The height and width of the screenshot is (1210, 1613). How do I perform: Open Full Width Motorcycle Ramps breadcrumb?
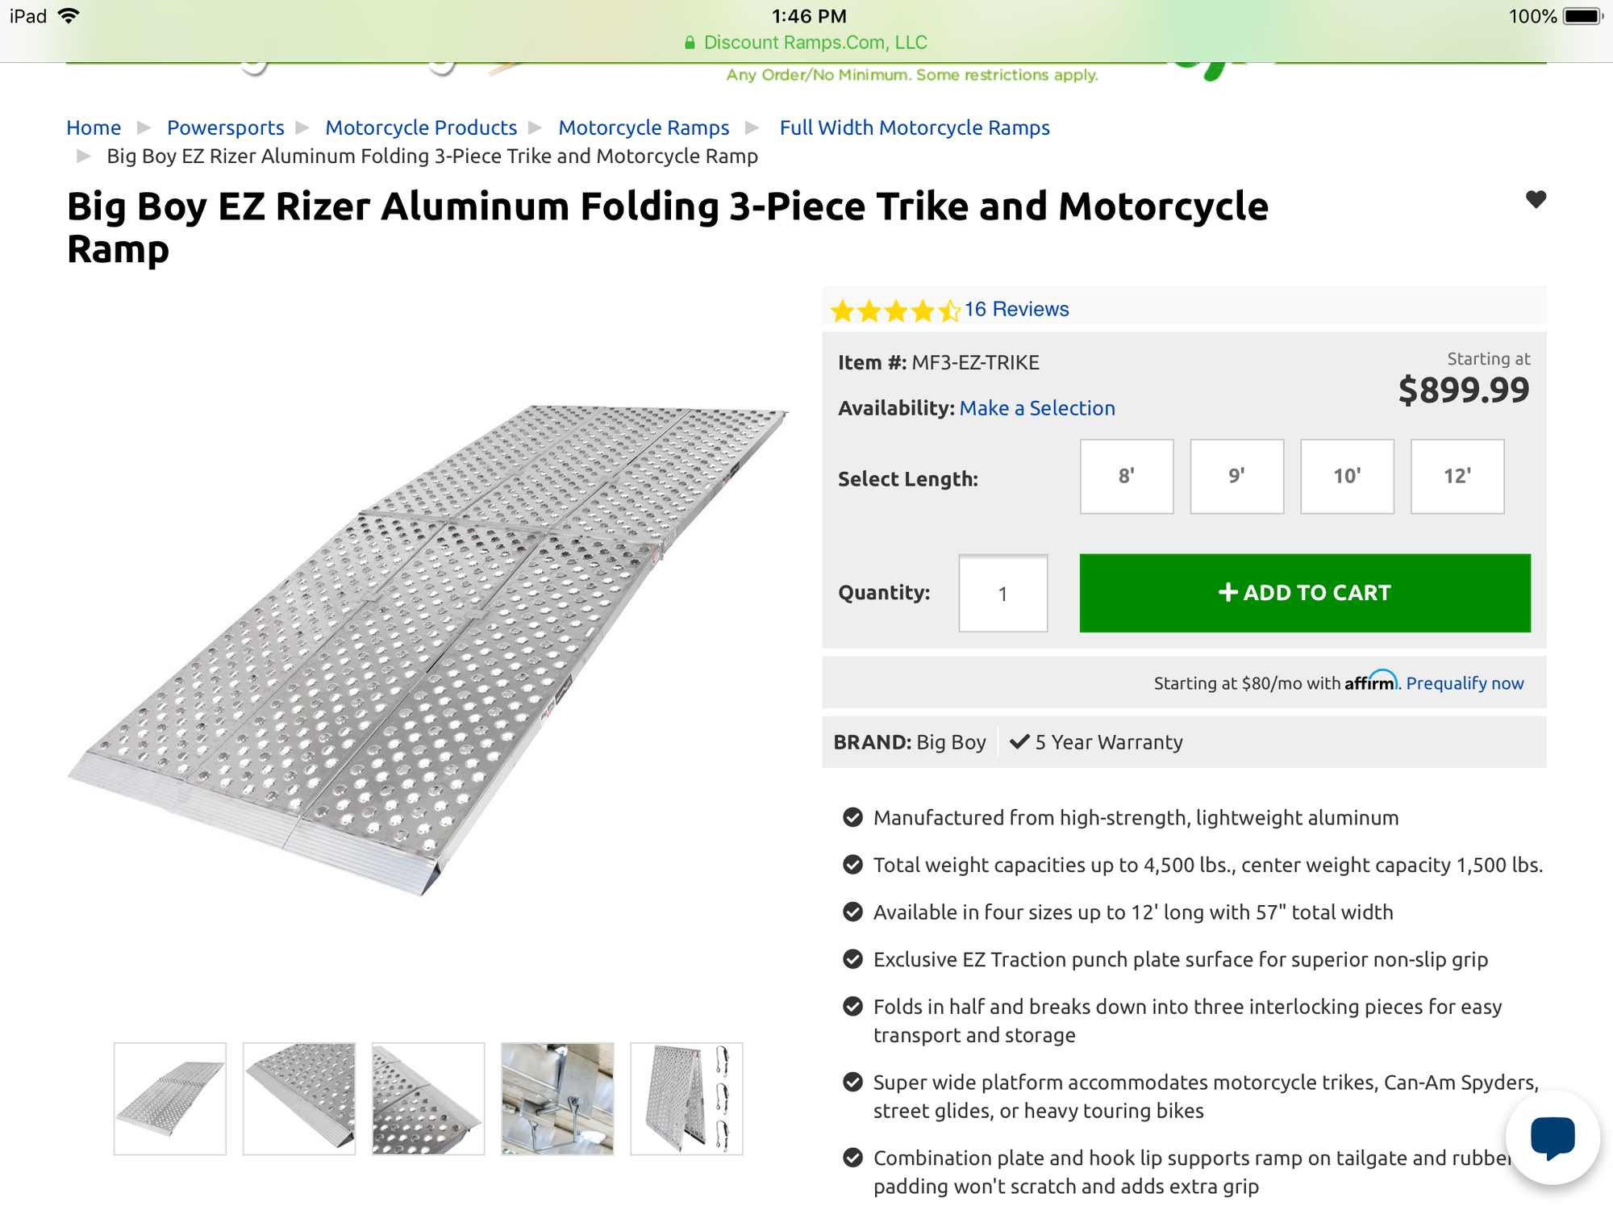point(915,127)
